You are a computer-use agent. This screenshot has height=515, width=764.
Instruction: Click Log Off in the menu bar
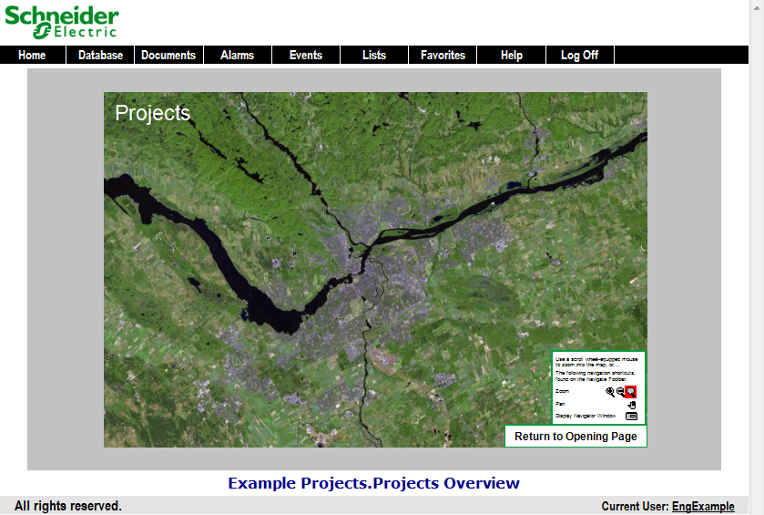(579, 56)
